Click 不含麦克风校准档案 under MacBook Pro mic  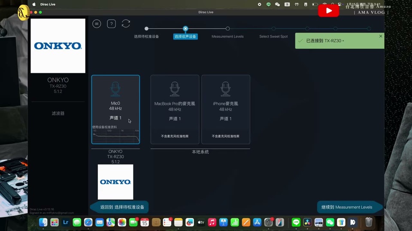pos(175,136)
